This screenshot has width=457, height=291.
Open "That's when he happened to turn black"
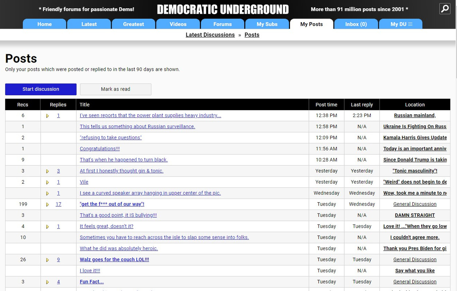pyautogui.click(x=124, y=160)
